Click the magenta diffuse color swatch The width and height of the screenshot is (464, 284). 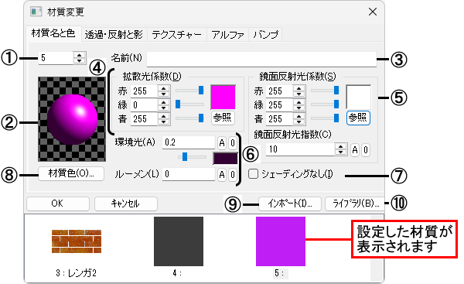tap(223, 98)
